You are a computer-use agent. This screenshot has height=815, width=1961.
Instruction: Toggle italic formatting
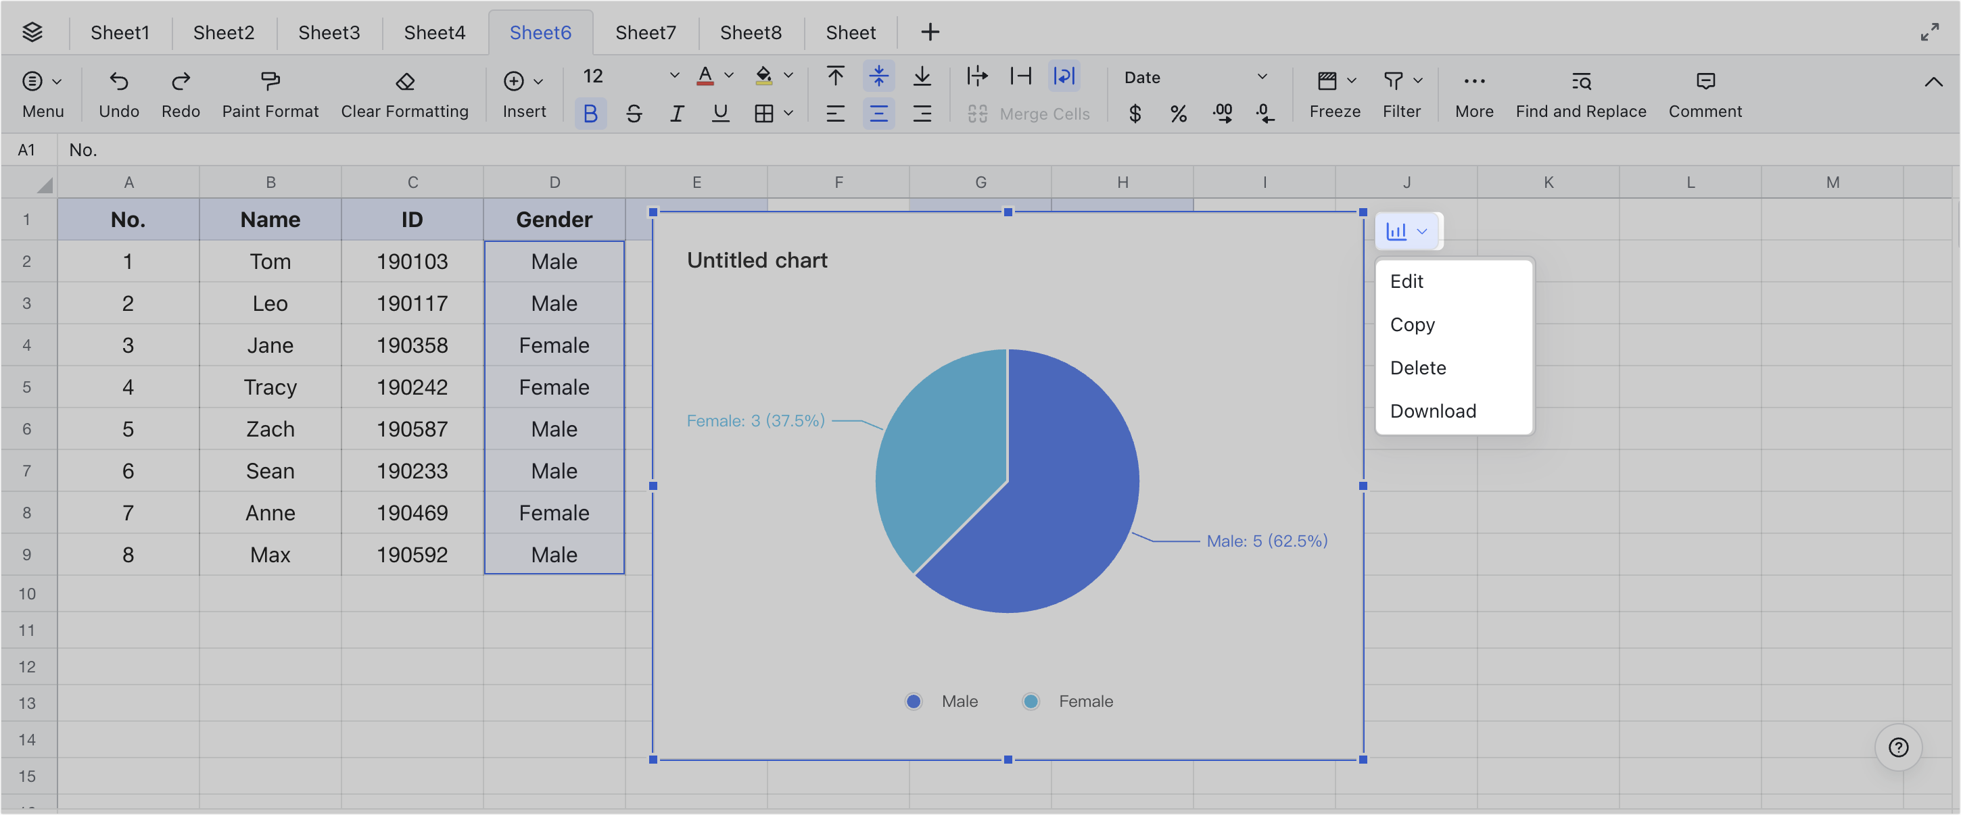pos(677,114)
